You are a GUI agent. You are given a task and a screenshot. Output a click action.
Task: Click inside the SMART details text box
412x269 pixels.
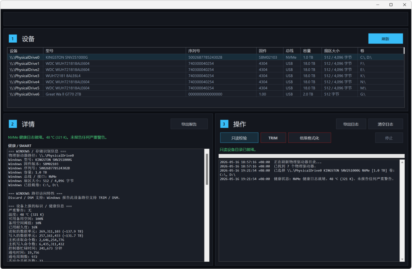[x=106, y=205]
